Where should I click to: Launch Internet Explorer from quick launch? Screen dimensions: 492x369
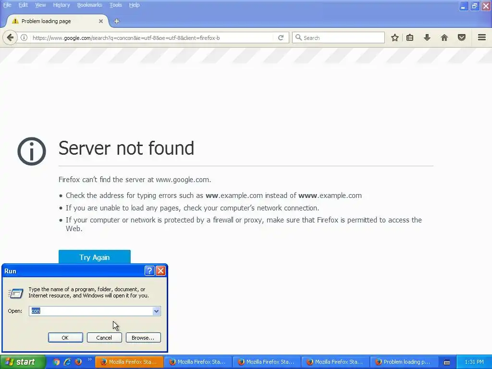(67, 362)
